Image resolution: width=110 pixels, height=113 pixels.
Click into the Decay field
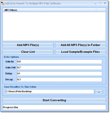pyautogui.click(x=59, y=80)
